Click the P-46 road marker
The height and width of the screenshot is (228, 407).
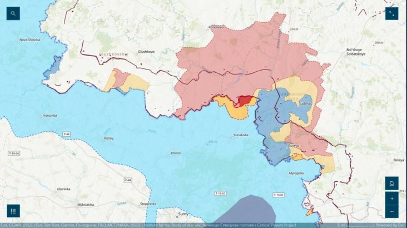66,134
